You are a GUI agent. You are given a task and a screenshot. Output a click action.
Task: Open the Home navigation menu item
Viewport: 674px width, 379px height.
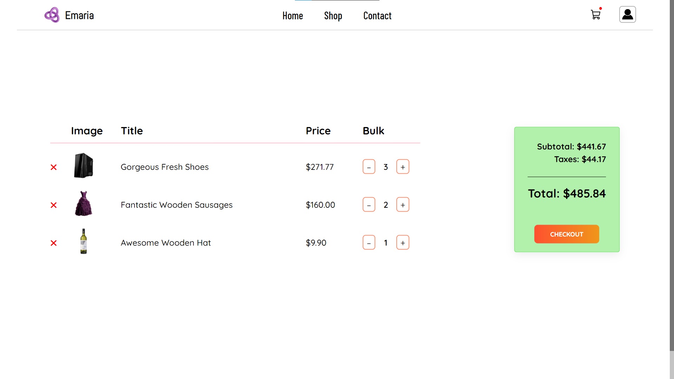coord(293,15)
